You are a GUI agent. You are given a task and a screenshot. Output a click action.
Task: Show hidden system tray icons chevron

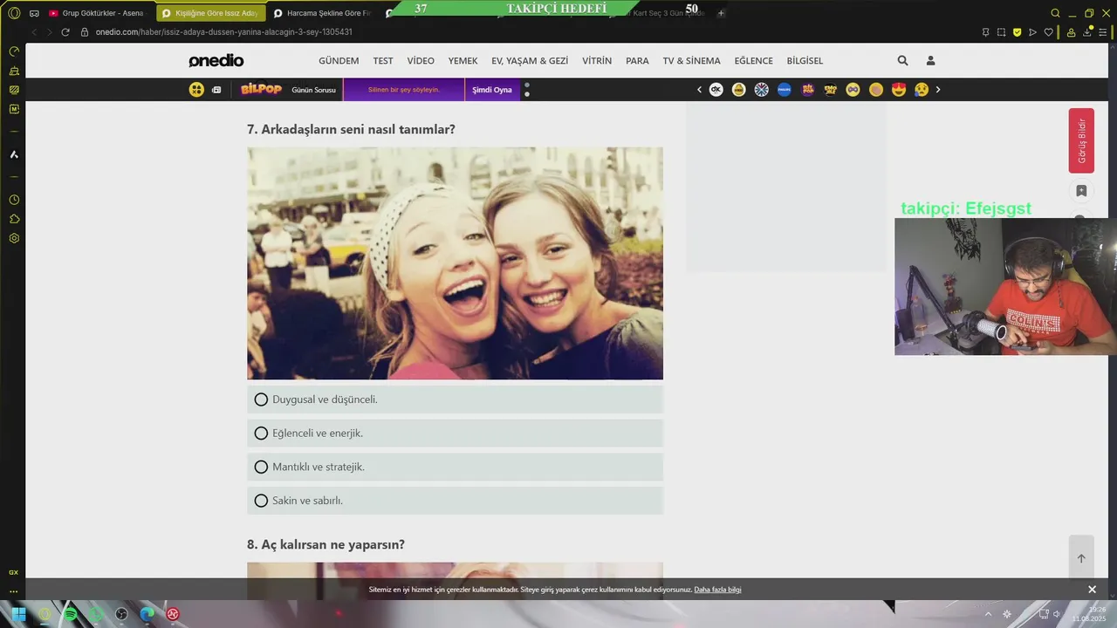(x=988, y=614)
